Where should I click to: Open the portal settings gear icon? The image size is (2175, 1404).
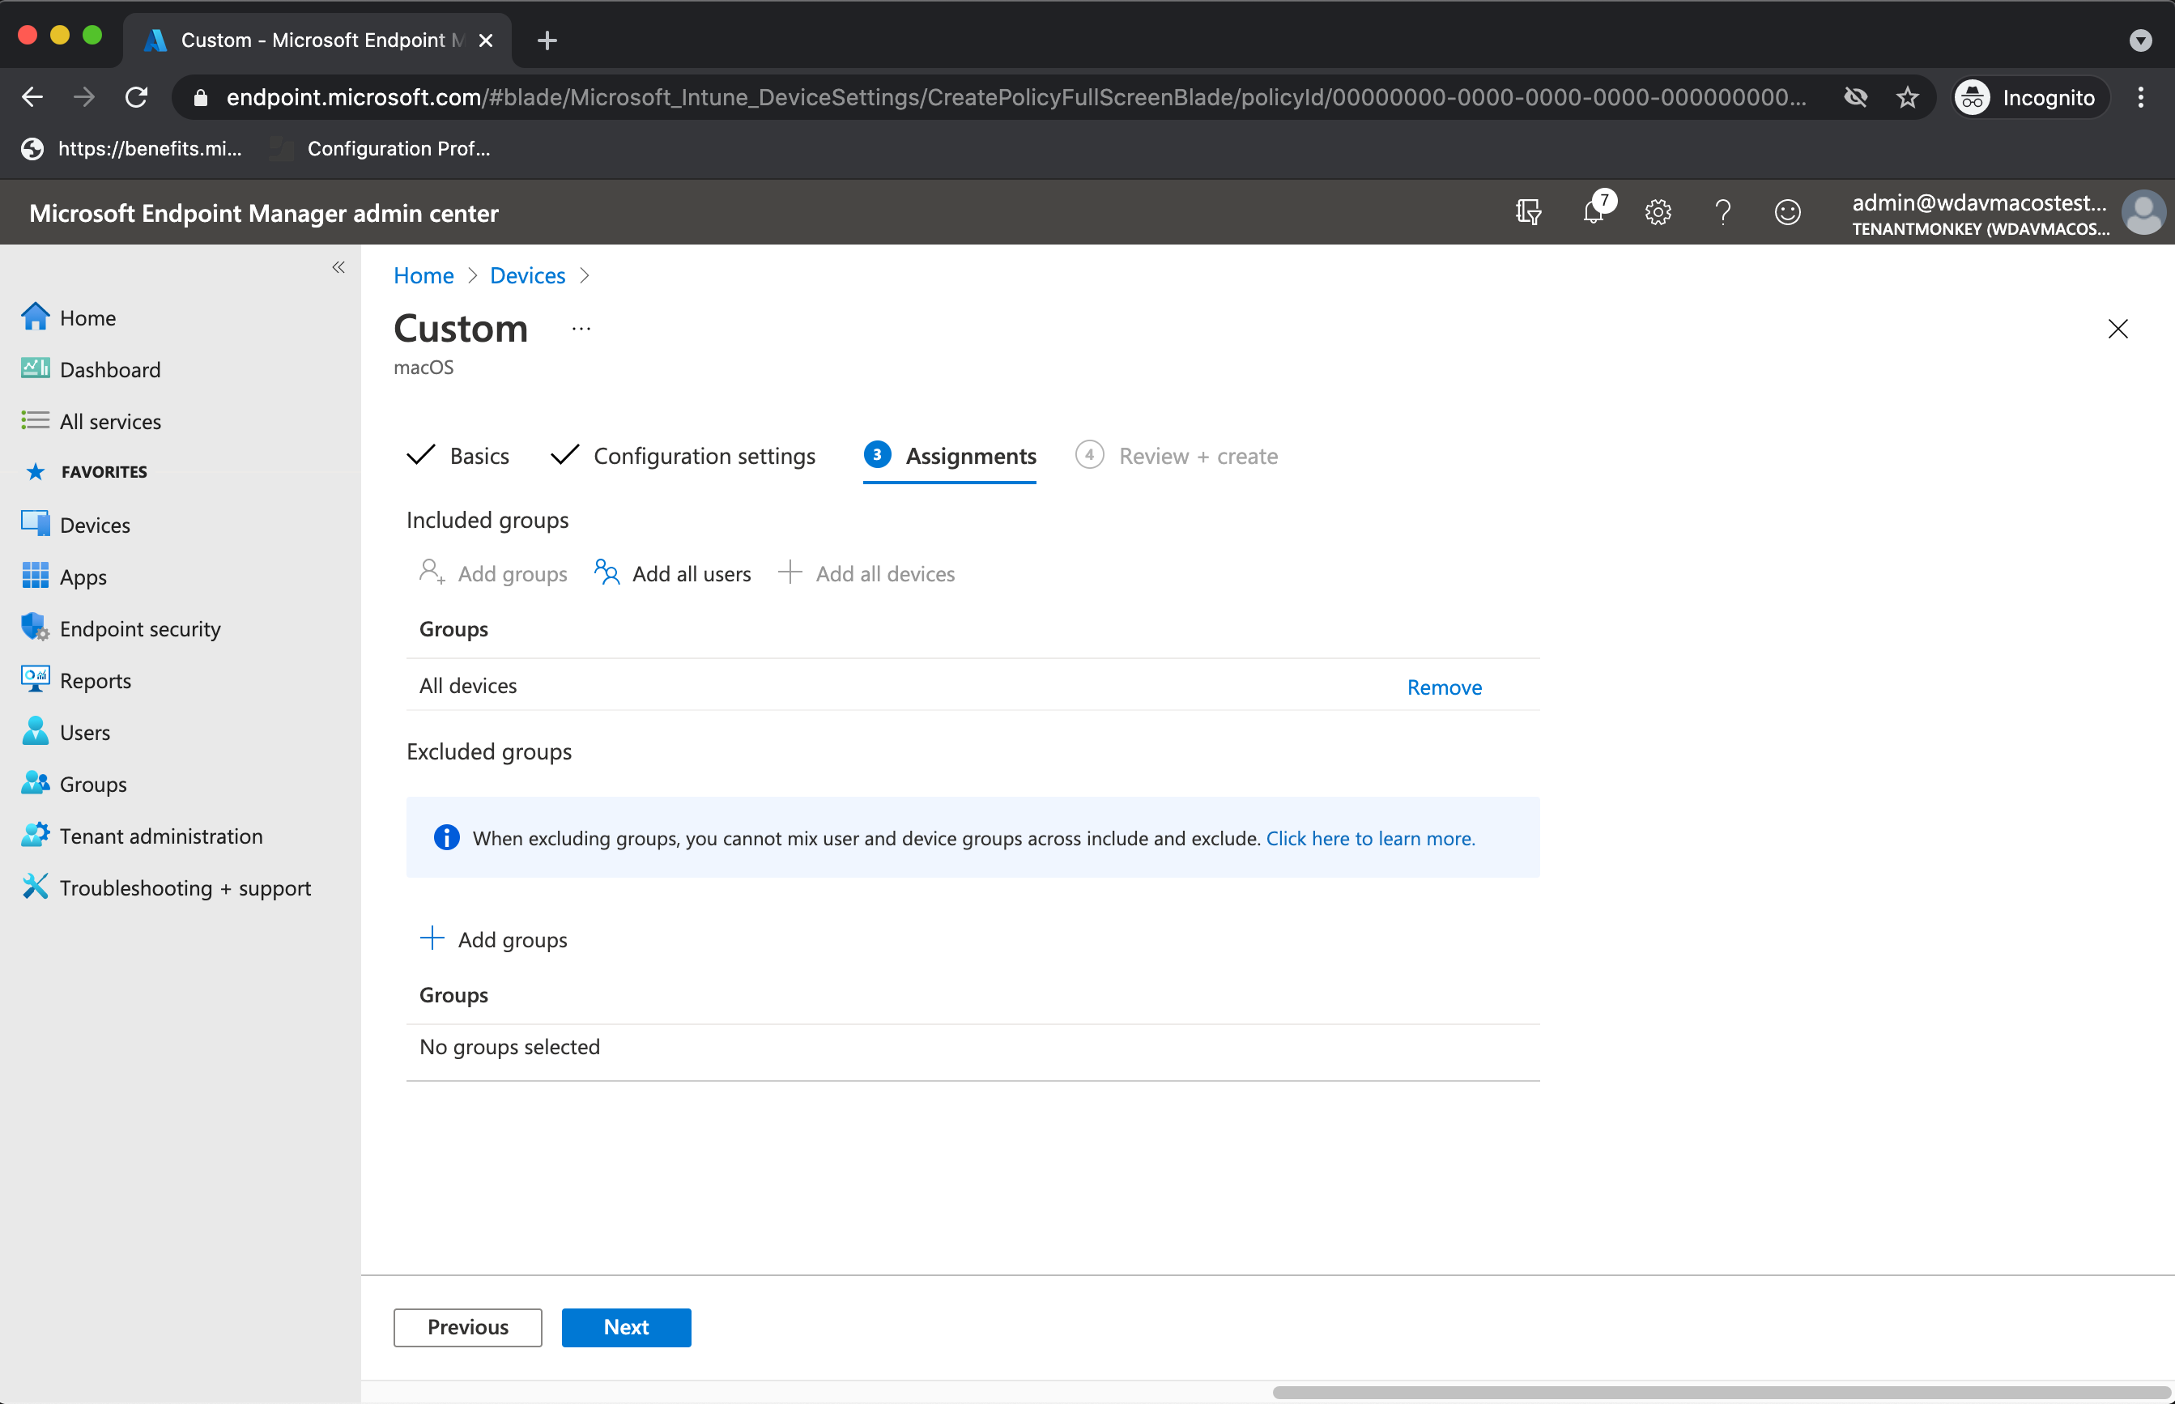[x=1658, y=212]
